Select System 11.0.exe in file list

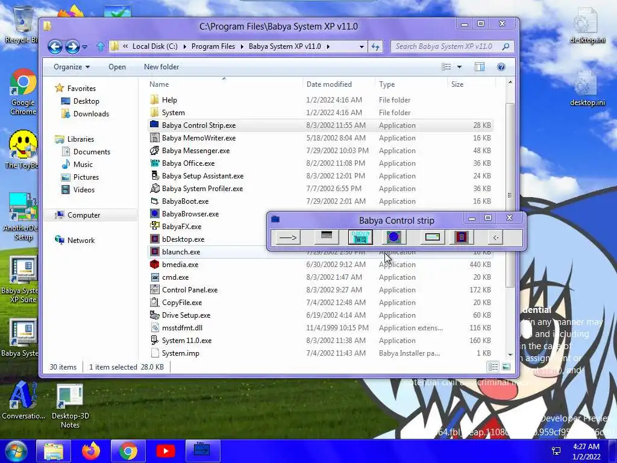point(321,341)
